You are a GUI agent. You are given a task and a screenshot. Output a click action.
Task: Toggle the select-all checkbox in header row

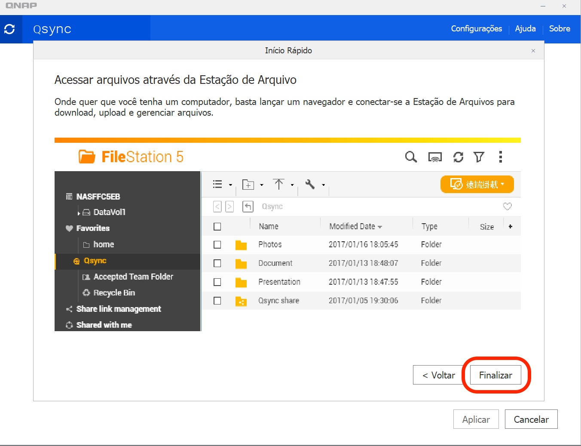click(x=217, y=227)
